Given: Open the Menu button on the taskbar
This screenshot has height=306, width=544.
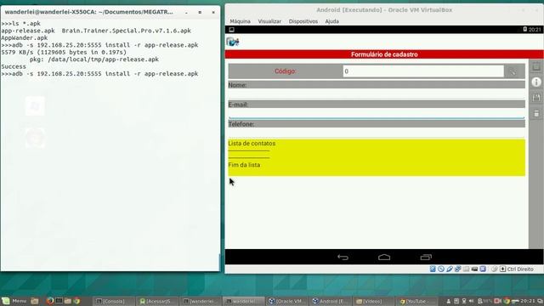Looking at the screenshot, I should pos(14,301).
